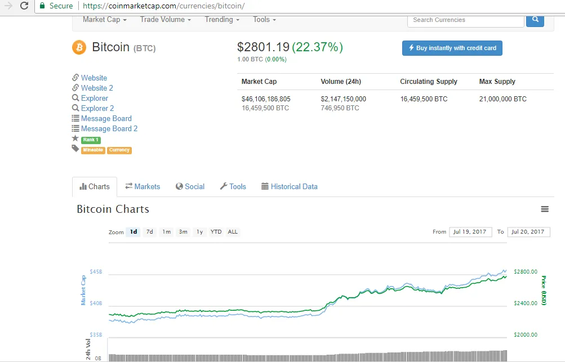Open the Market Cap dropdown menu
The width and height of the screenshot is (565, 362).
click(105, 20)
